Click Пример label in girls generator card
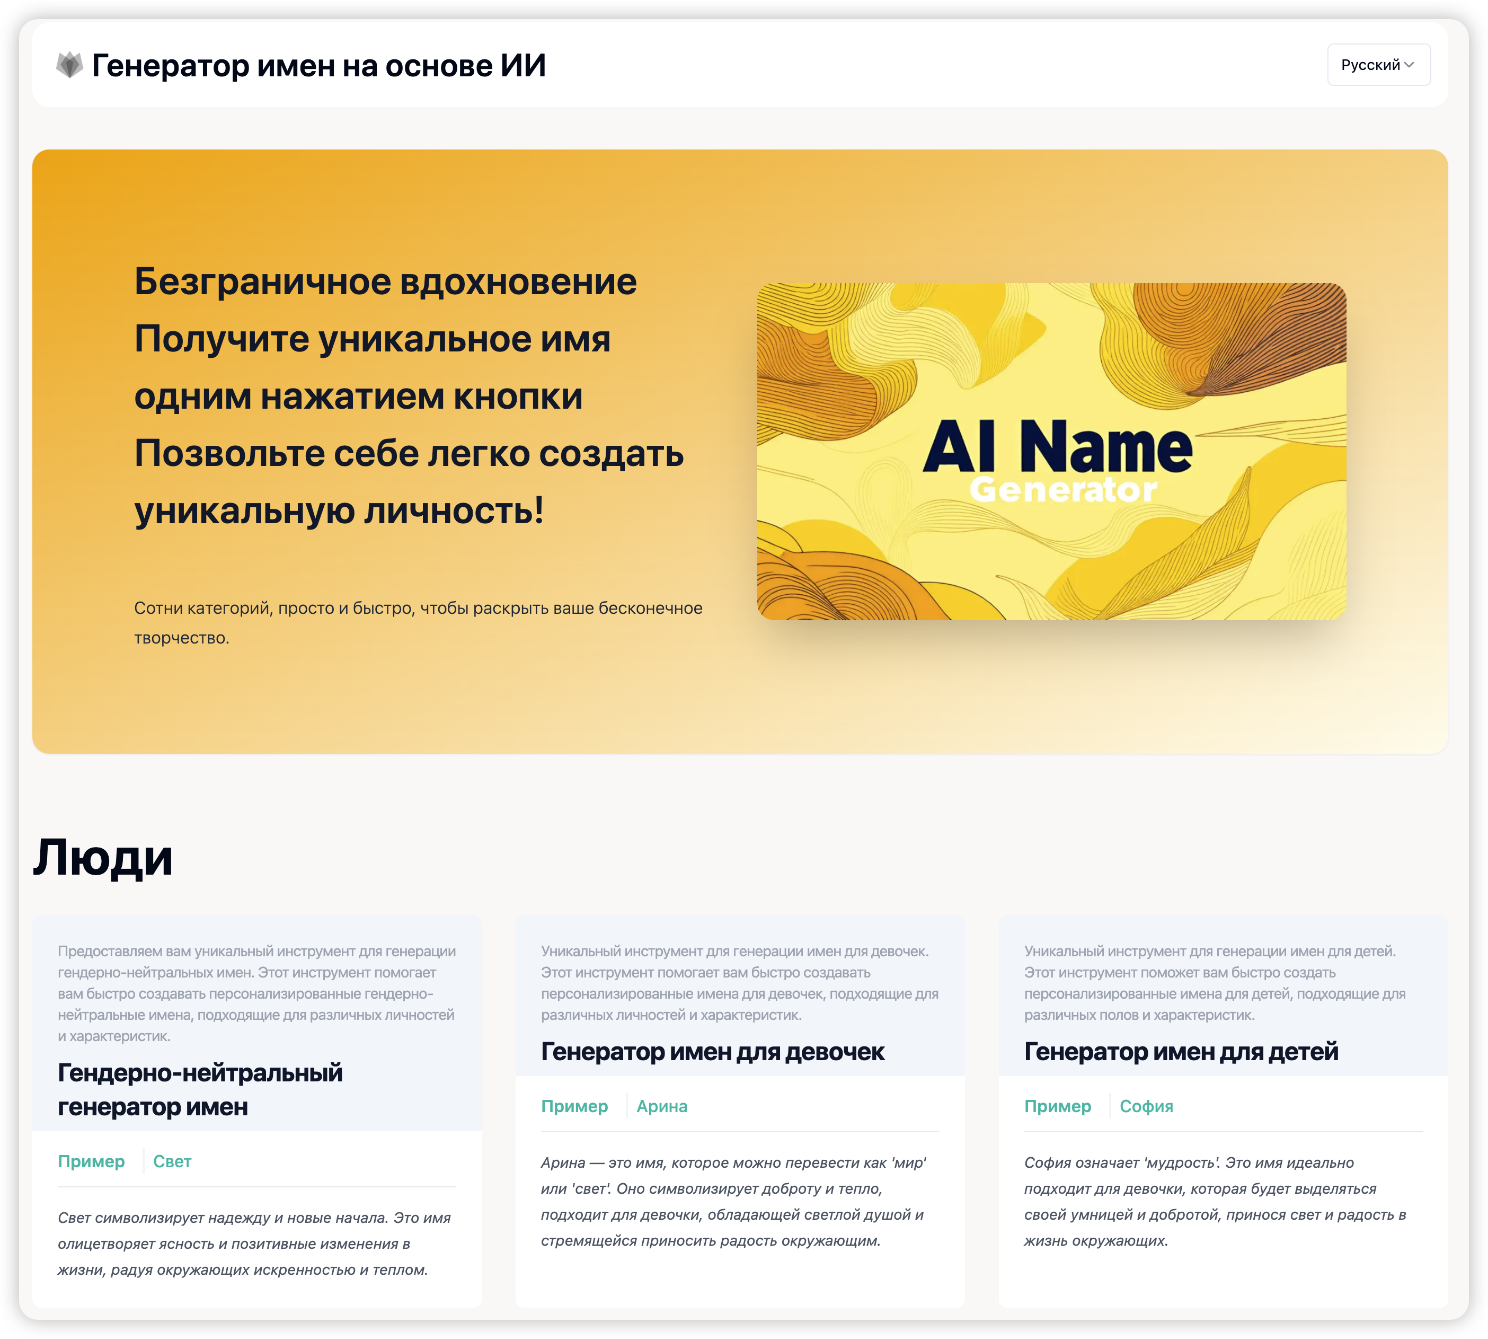The image size is (1488, 1339). point(574,1106)
